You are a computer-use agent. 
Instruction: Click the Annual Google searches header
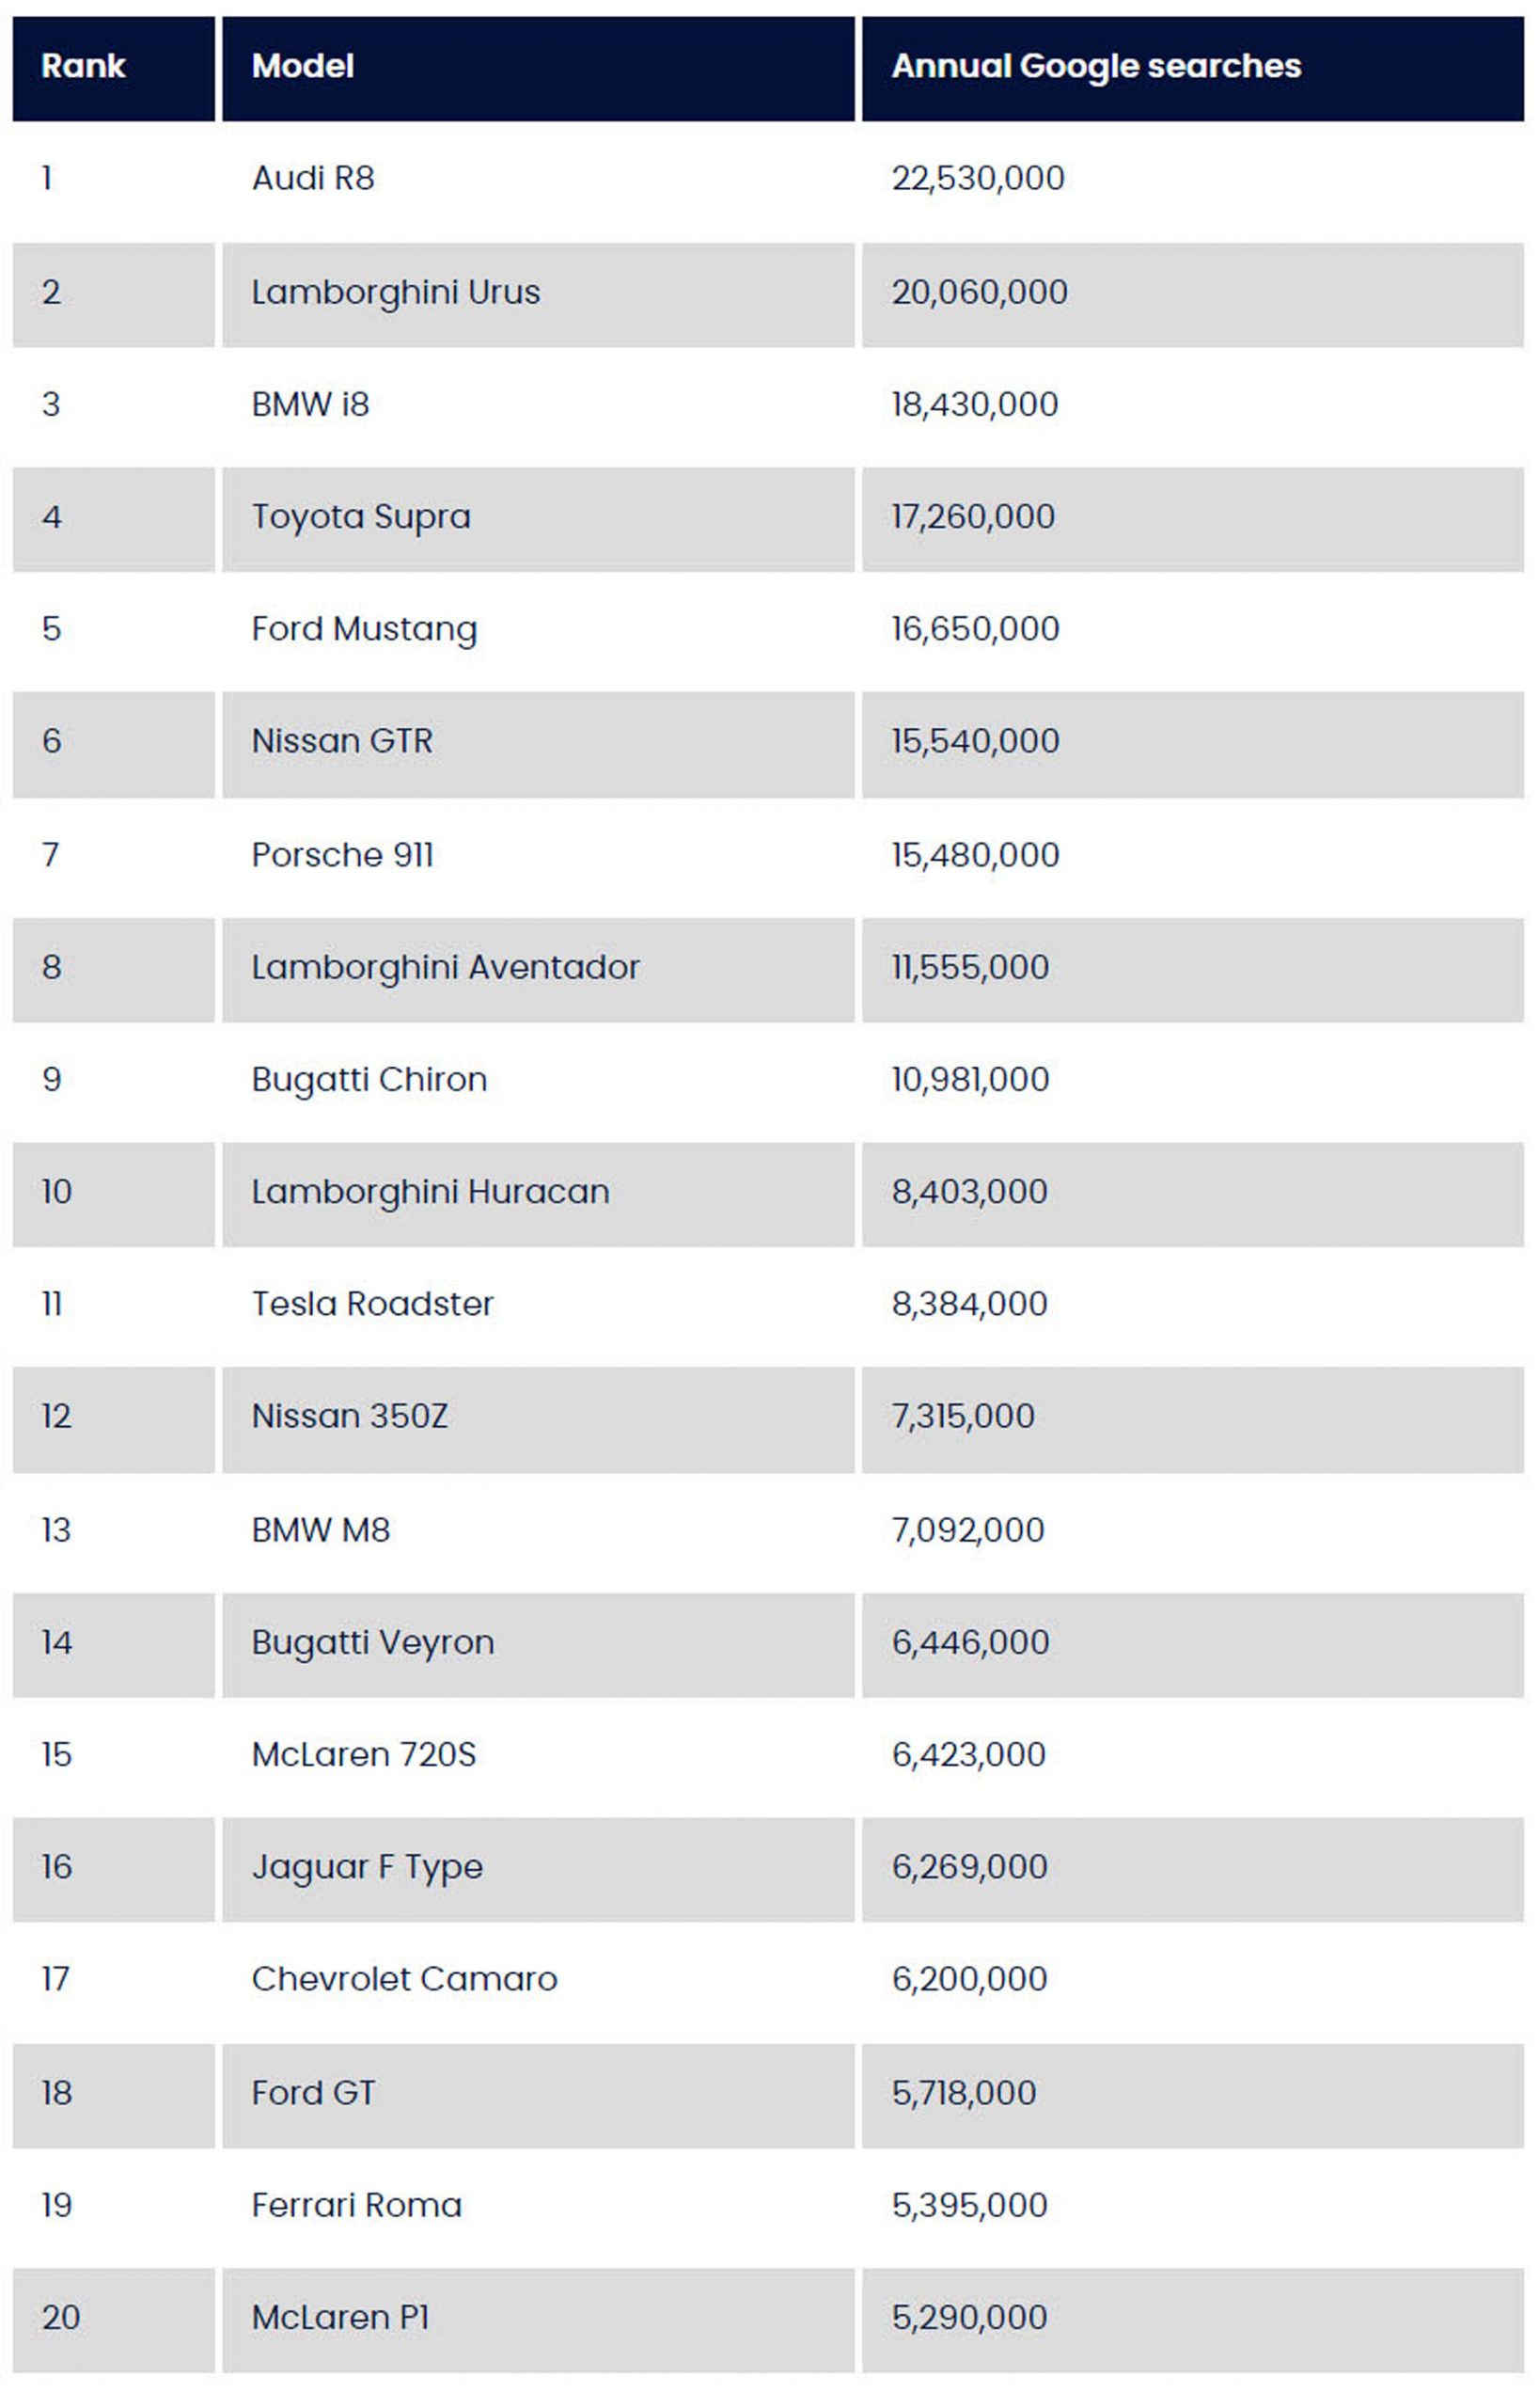click(1095, 67)
